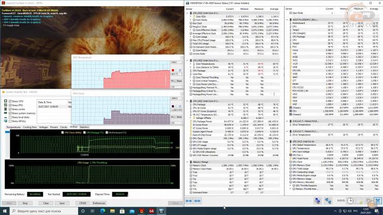Click the CPU Package Power row
The width and height of the screenshot is (383, 215).
[x=234, y=121]
